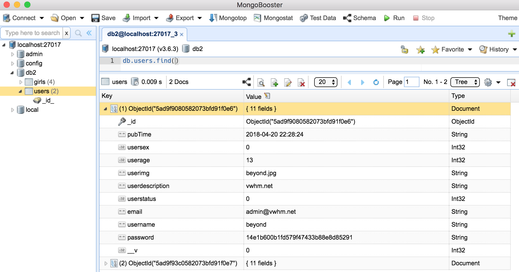Screen dimensions: 519x272
Task: Collapse the users collection node
Action: tap(20, 91)
